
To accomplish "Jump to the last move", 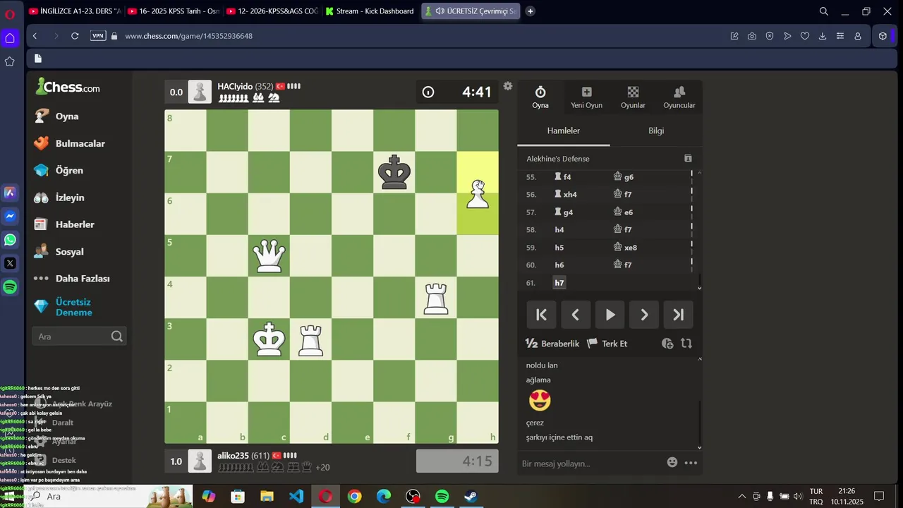I will pos(679,315).
